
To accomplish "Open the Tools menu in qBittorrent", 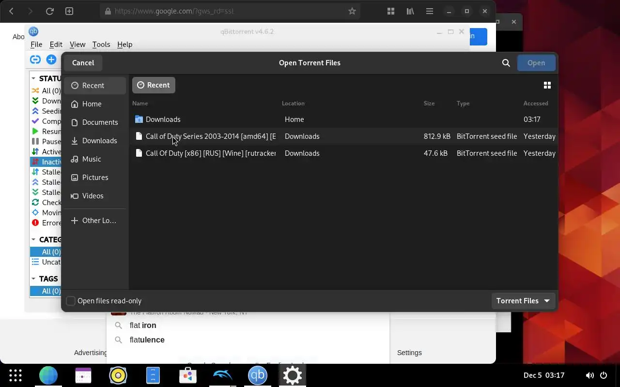I will click(101, 45).
